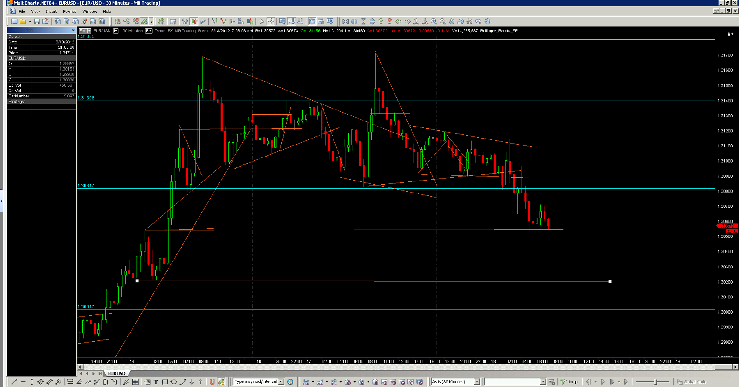
Task: Click the Insert Signal icon
Action: pos(135,21)
